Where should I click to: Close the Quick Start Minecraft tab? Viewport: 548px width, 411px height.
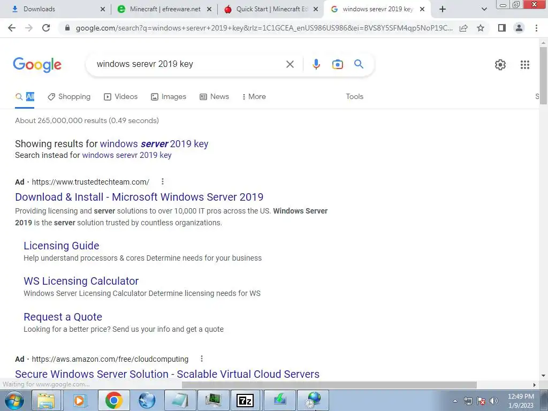(316, 10)
